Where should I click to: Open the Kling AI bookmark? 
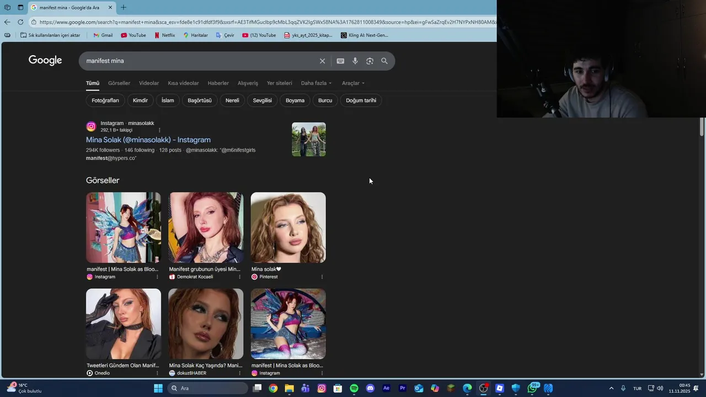(365, 35)
